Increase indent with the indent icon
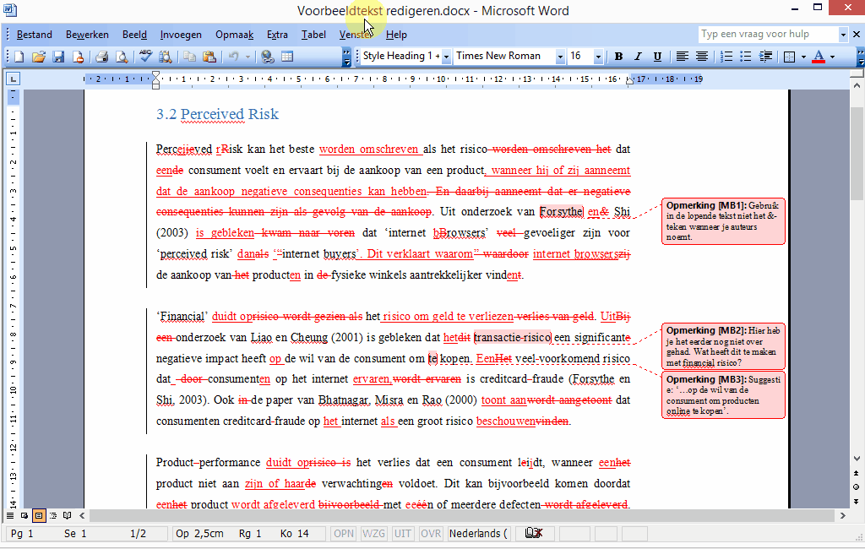Screen dimensions: 865x549 click(765, 57)
